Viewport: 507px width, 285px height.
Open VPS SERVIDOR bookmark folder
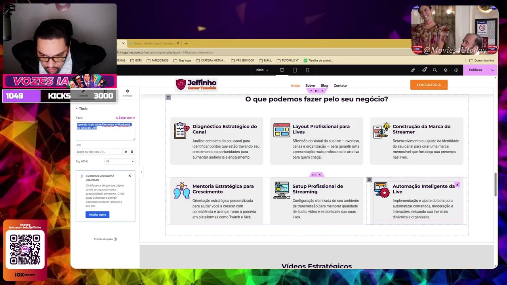click(242, 61)
